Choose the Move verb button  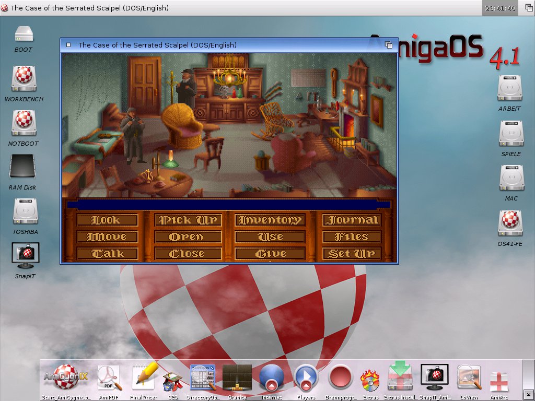point(107,237)
